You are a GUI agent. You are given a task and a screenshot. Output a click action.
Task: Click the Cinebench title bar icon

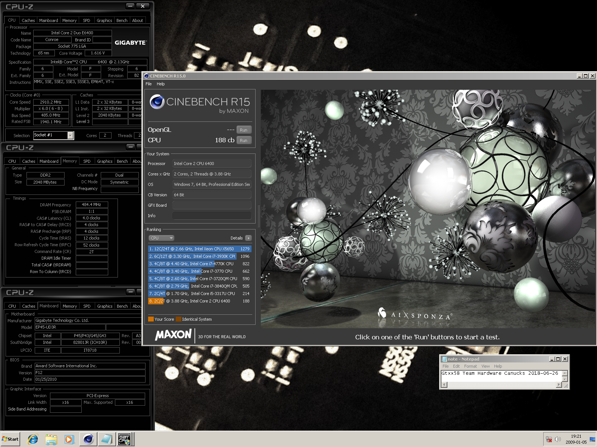click(x=147, y=76)
